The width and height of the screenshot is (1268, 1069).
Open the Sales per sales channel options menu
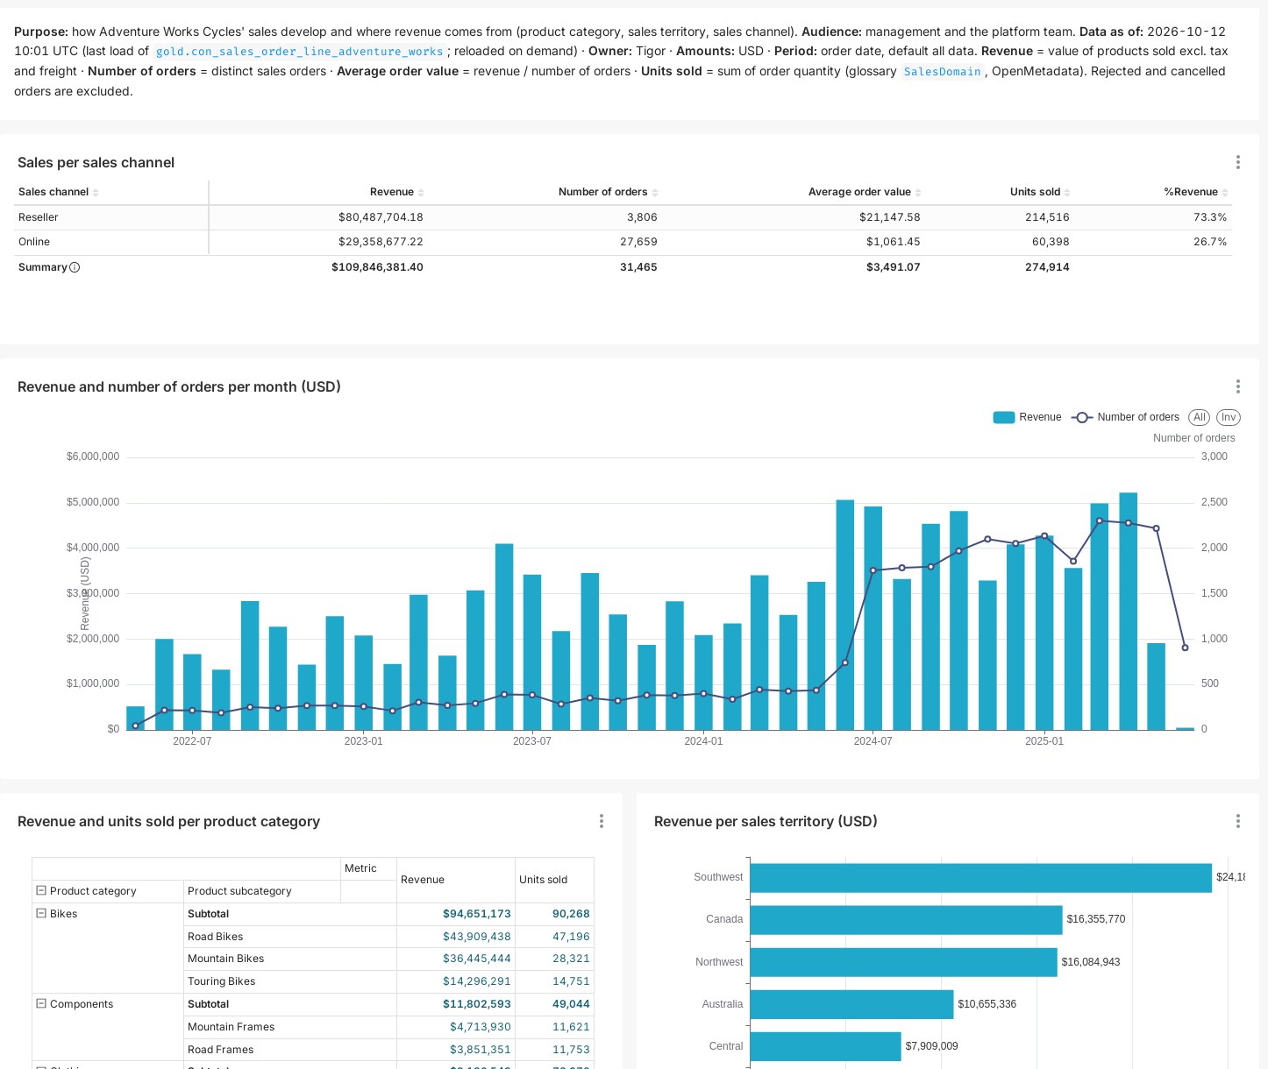[1237, 162]
